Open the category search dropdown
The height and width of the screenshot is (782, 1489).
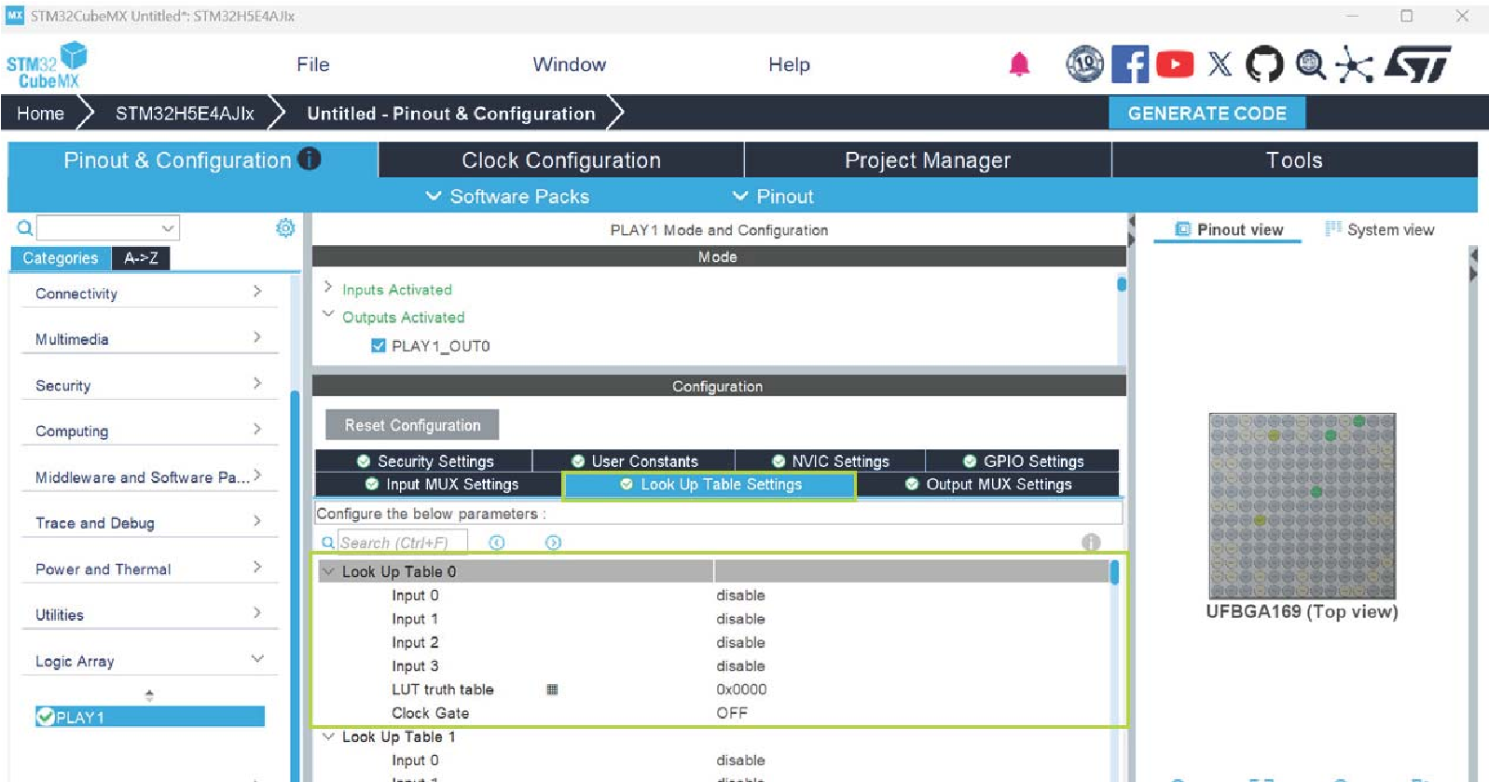pyautogui.click(x=168, y=227)
